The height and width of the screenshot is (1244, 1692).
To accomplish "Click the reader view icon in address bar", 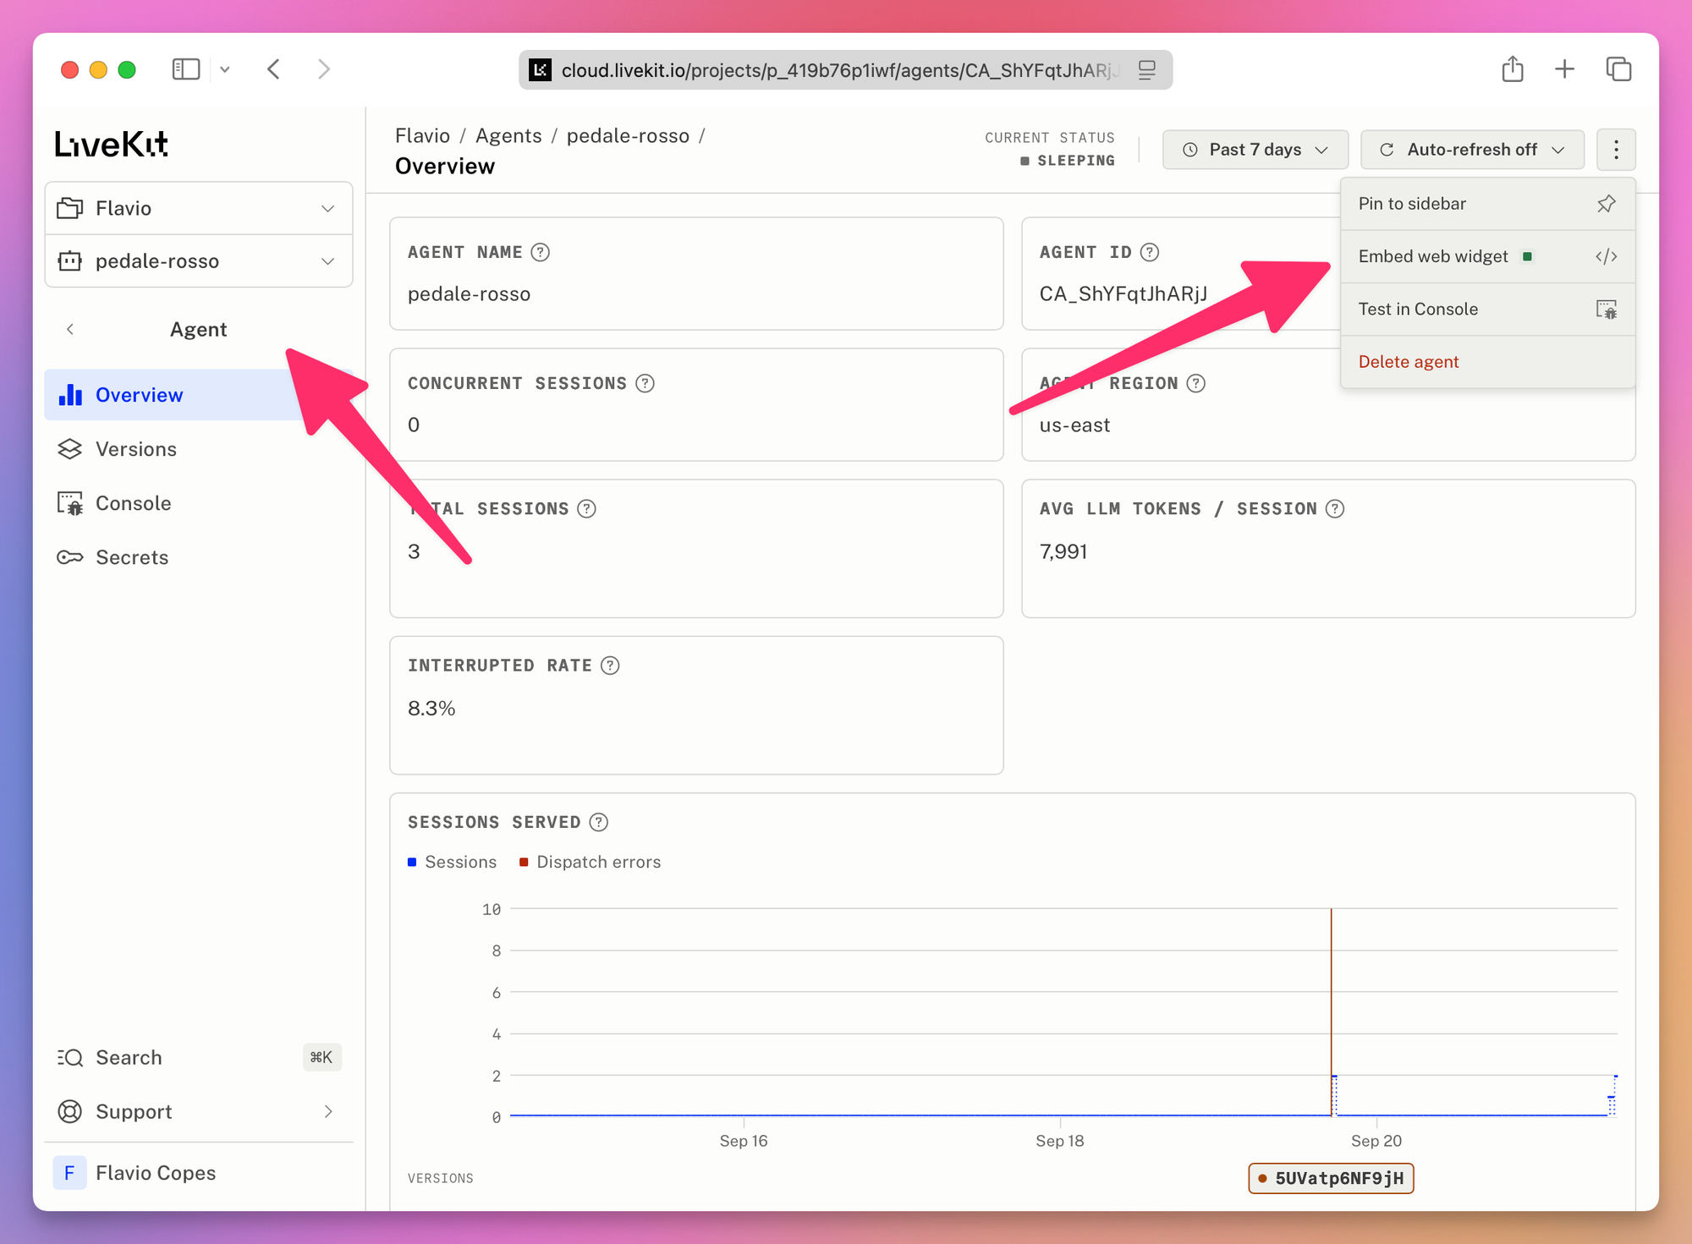I will [1147, 70].
